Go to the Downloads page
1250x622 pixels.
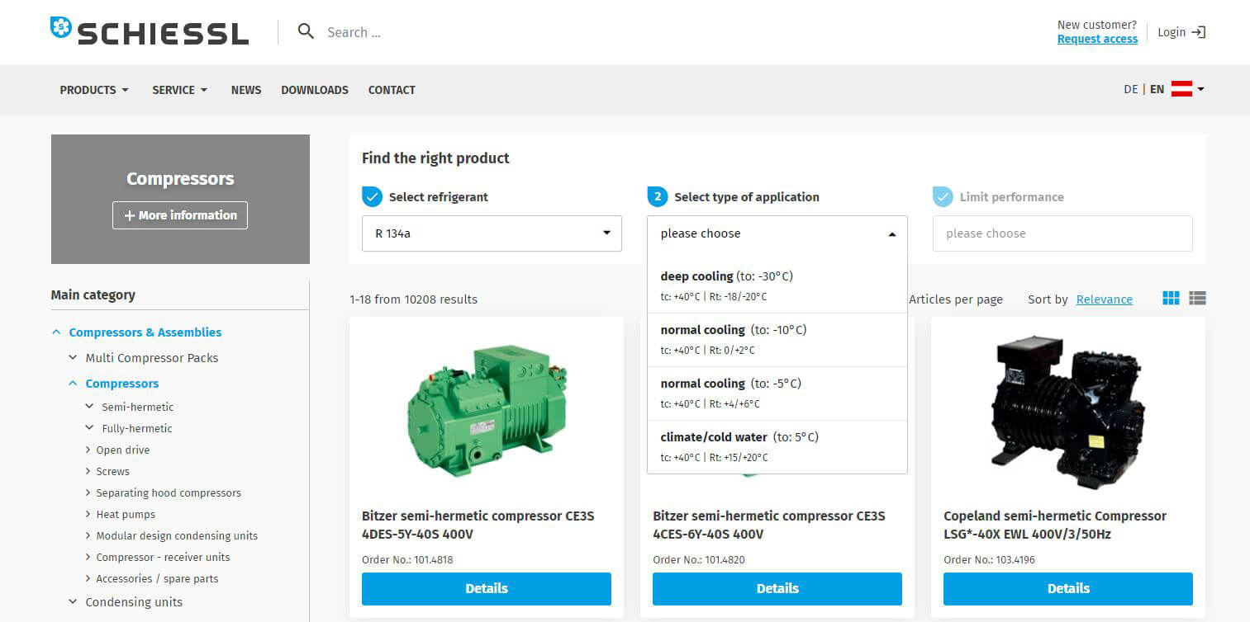(x=314, y=90)
